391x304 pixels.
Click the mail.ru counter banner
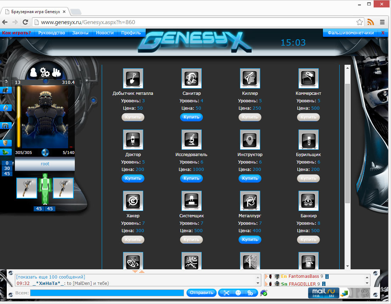(x=323, y=293)
